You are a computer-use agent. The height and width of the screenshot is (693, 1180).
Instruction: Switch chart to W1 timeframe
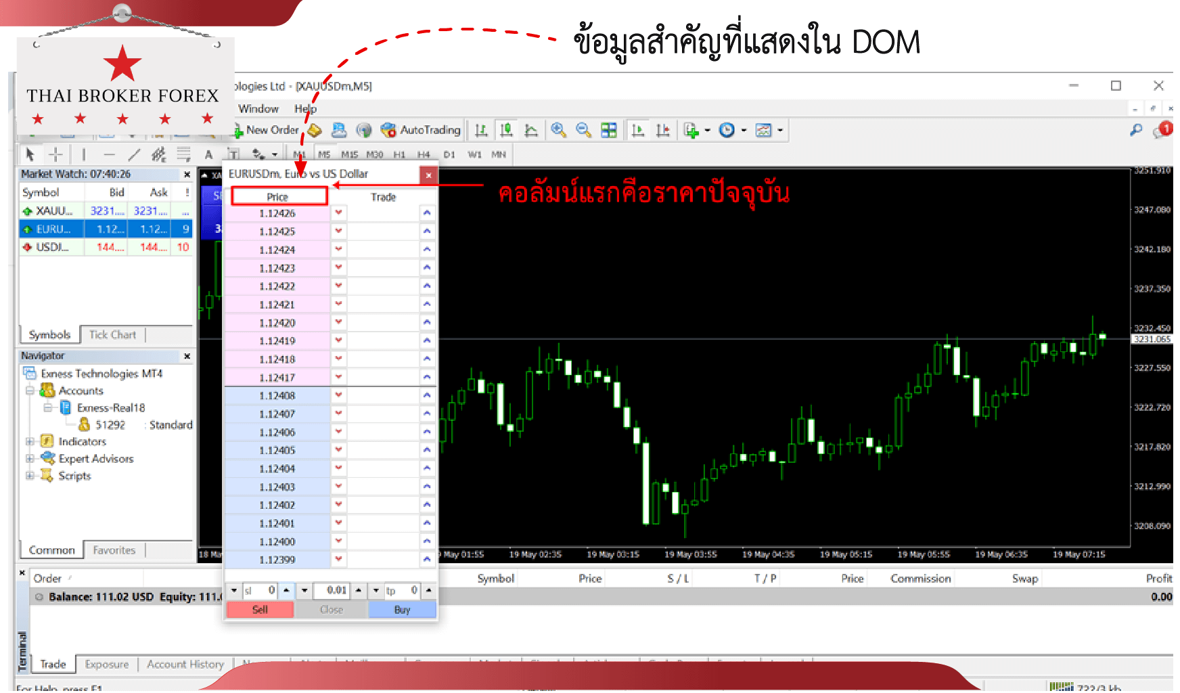point(474,154)
